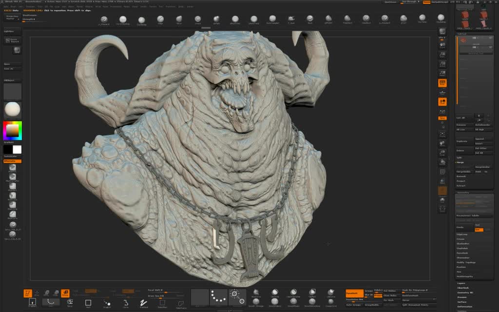This screenshot has width=499, height=312.
Task: Click the BPR render icon
Action: click(442, 32)
